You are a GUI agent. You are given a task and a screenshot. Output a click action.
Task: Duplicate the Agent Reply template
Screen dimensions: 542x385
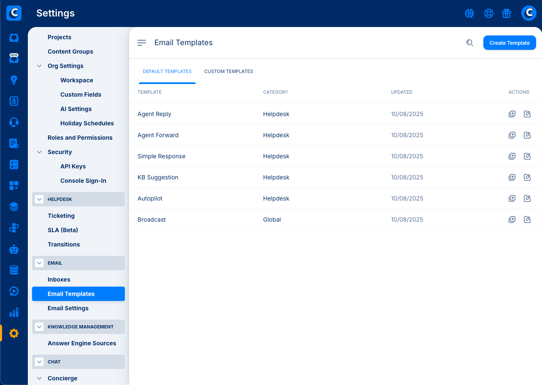coord(512,114)
